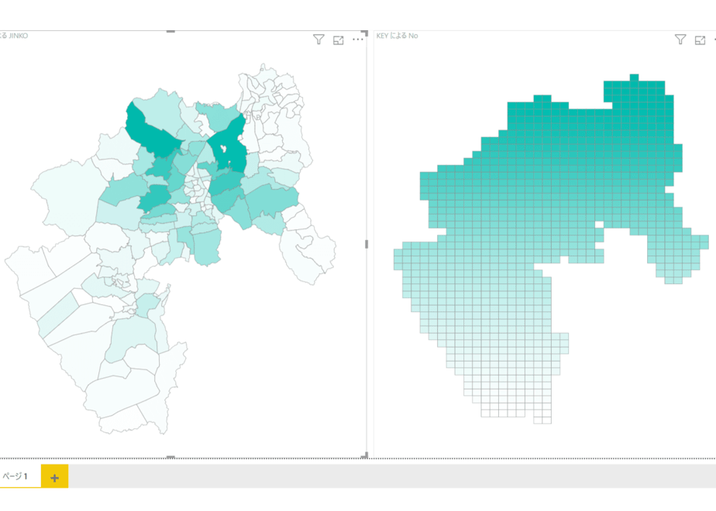This screenshot has width=716, height=511.
Task: Click the bottom-right corner handle of JINKO visual
Action: tap(365, 455)
